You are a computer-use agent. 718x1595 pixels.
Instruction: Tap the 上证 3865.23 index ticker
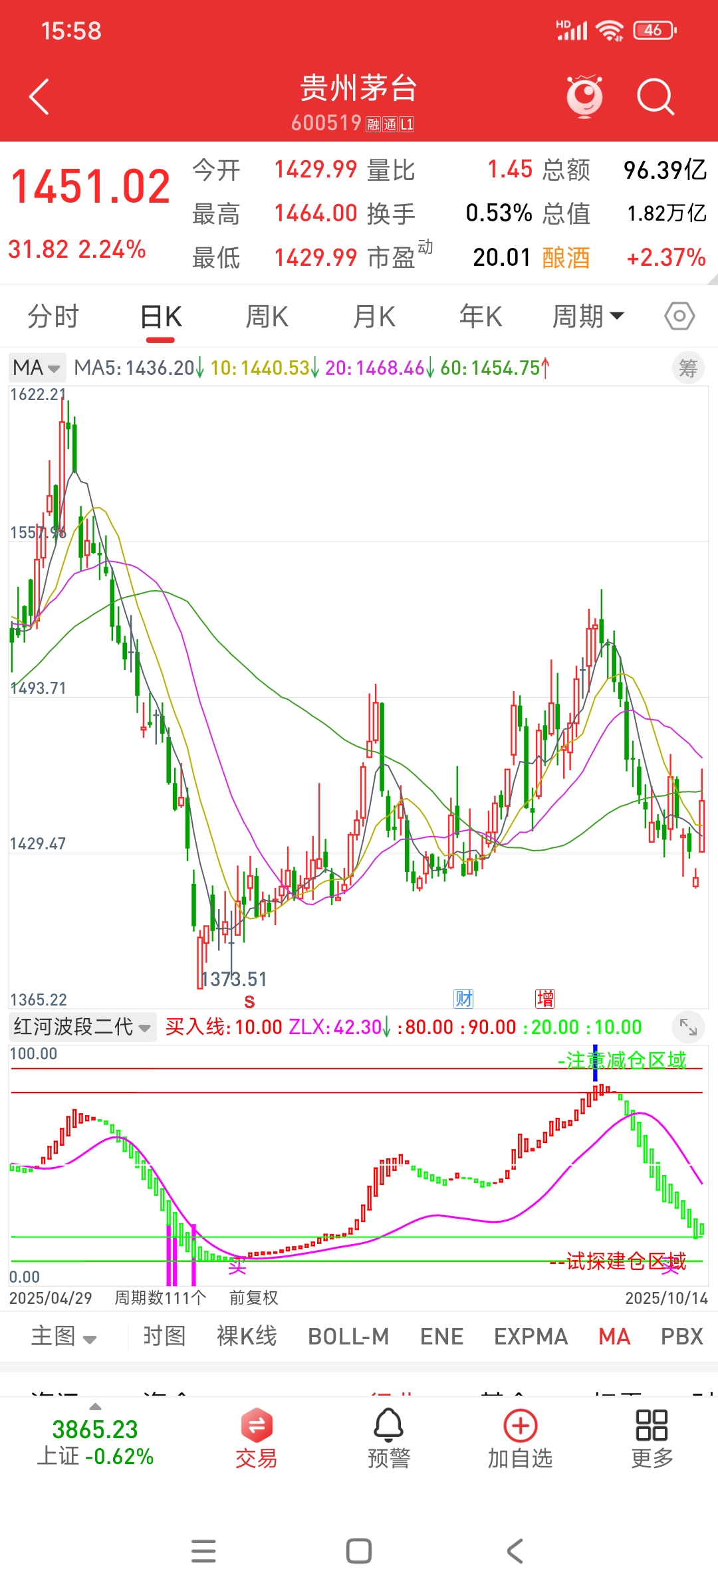tap(95, 1442)
